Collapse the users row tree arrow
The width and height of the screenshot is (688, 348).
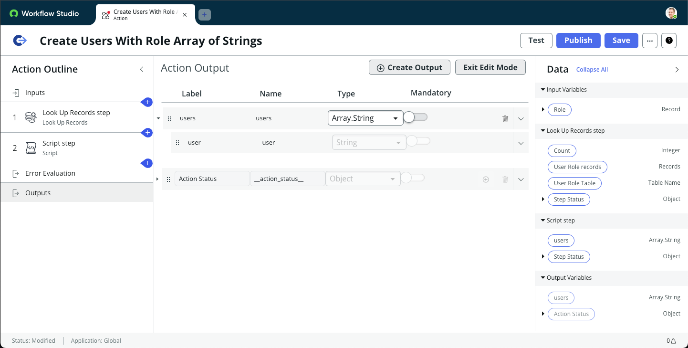coord(158,118)
